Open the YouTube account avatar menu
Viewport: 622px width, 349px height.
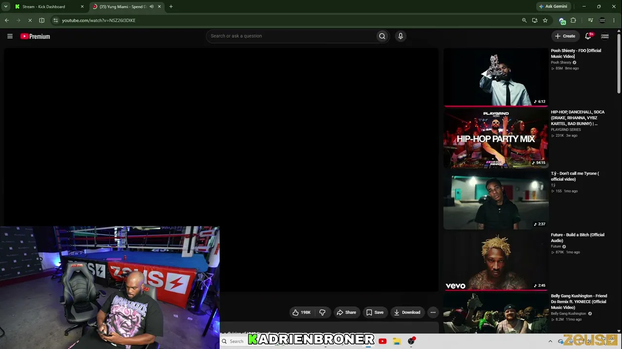coord(605,36)
